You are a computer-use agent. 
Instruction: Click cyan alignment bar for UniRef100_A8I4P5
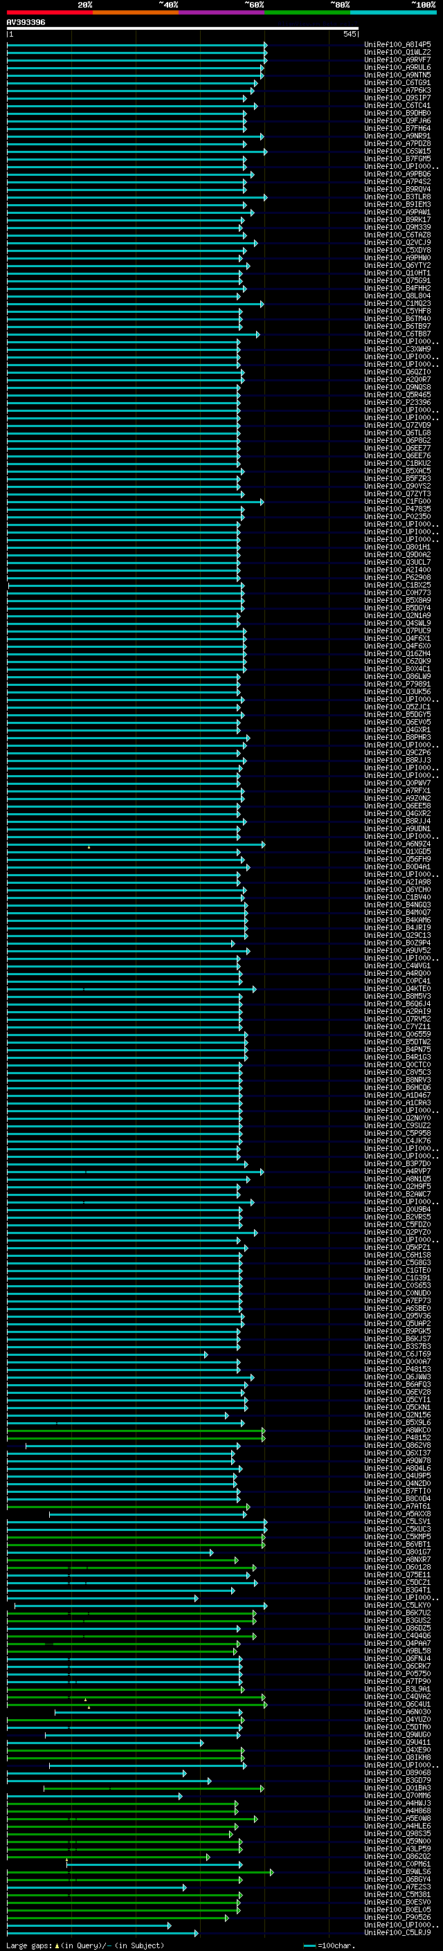[x=137, y=45]
